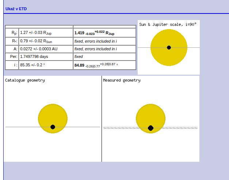Click the yellow star disk in the Sun & Jupiter scale image
This screenshot has height=180, width=229.
(169, 38)
